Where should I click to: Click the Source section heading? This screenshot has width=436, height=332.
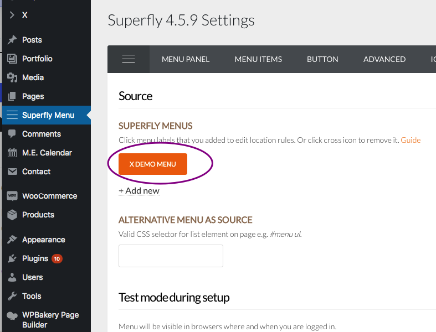[135, 96]
